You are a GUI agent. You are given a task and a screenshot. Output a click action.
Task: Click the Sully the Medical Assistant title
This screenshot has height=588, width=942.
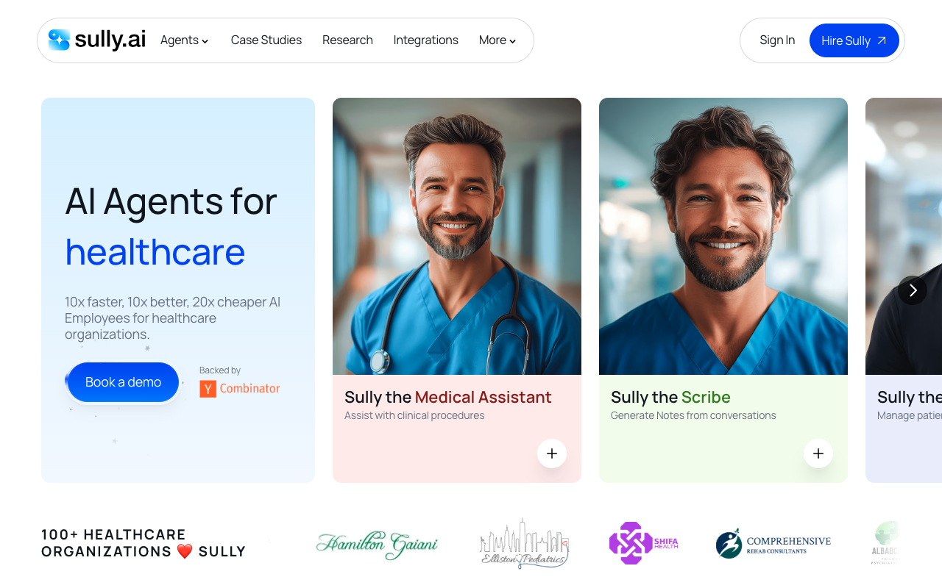pos(448,397)
